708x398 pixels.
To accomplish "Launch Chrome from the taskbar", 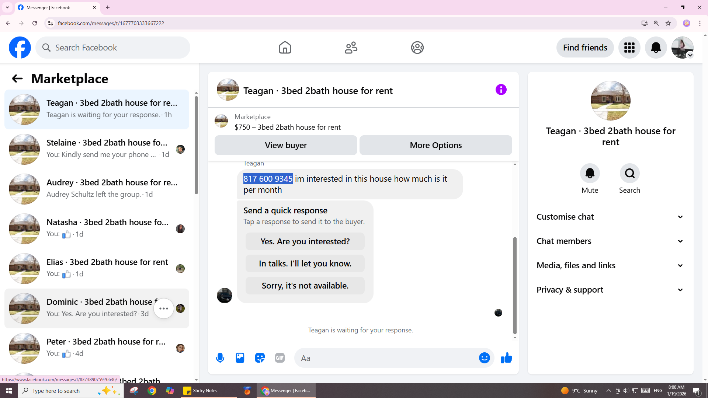I will point(152,391).
